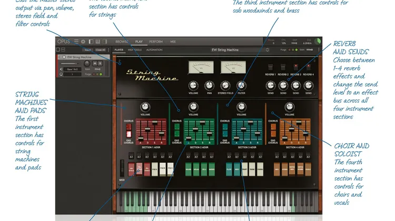Viewport: 395px width, 221px height.
Task: Switch instrument rack to single view icon
Action: (x=58, y=49)
